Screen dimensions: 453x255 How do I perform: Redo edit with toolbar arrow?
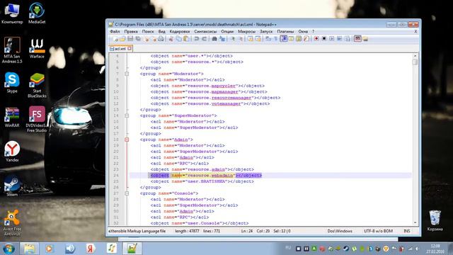pyautogui.click(x=205, y=39)
